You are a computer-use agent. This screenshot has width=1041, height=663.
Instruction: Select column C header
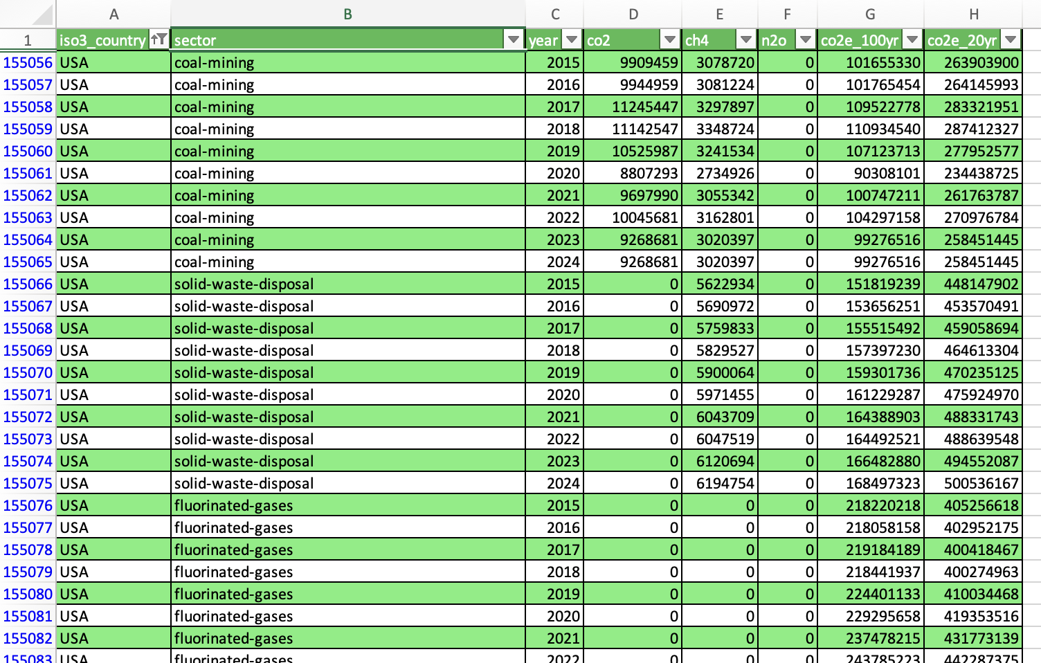pos(554,14)
